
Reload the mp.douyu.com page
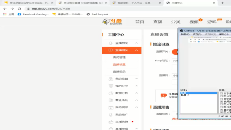(19, 9)
